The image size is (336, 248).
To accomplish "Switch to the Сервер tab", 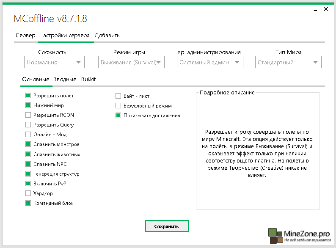I will [x=25, y=35].
